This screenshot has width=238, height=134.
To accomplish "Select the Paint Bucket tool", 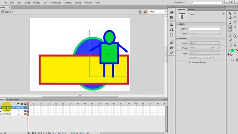I will click(235, 36).
